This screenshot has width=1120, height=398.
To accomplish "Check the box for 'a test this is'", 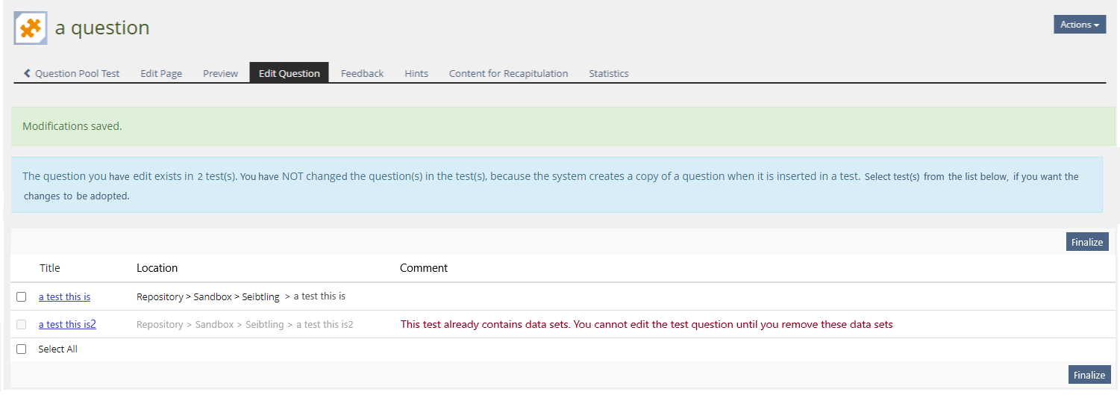I will click(22, 297).
